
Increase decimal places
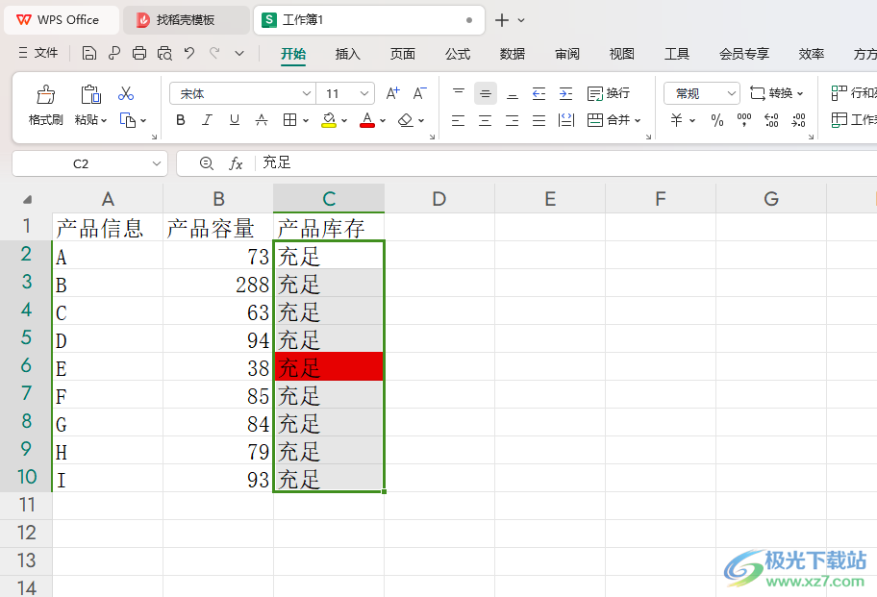pyautogui.click(x=771, y=119)
